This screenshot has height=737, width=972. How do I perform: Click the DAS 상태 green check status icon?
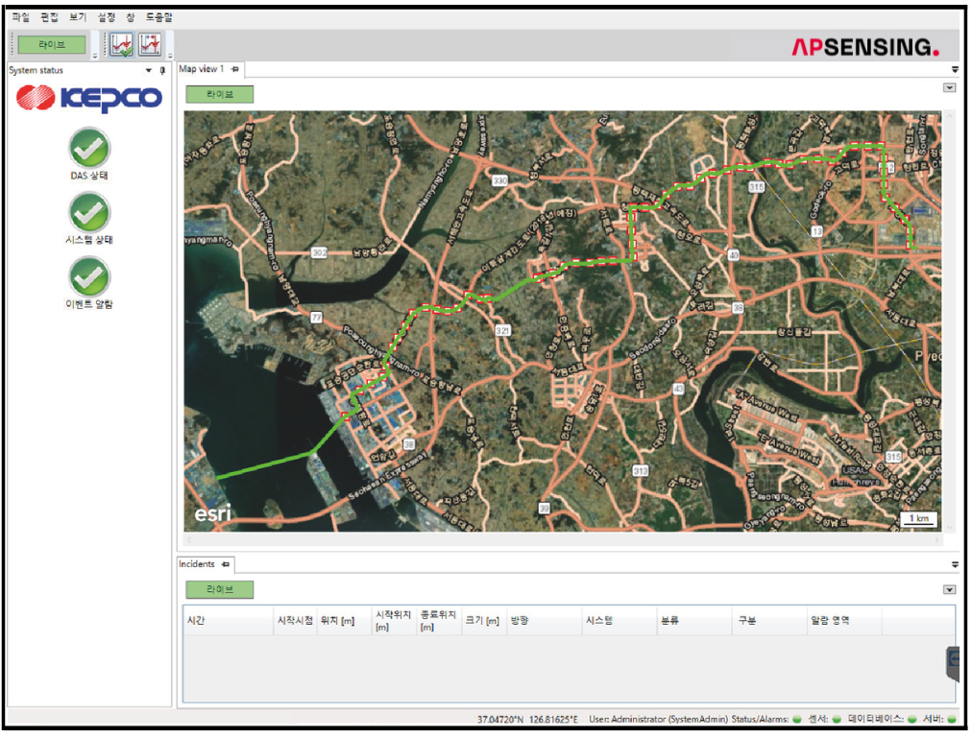[x=90, y=148]
